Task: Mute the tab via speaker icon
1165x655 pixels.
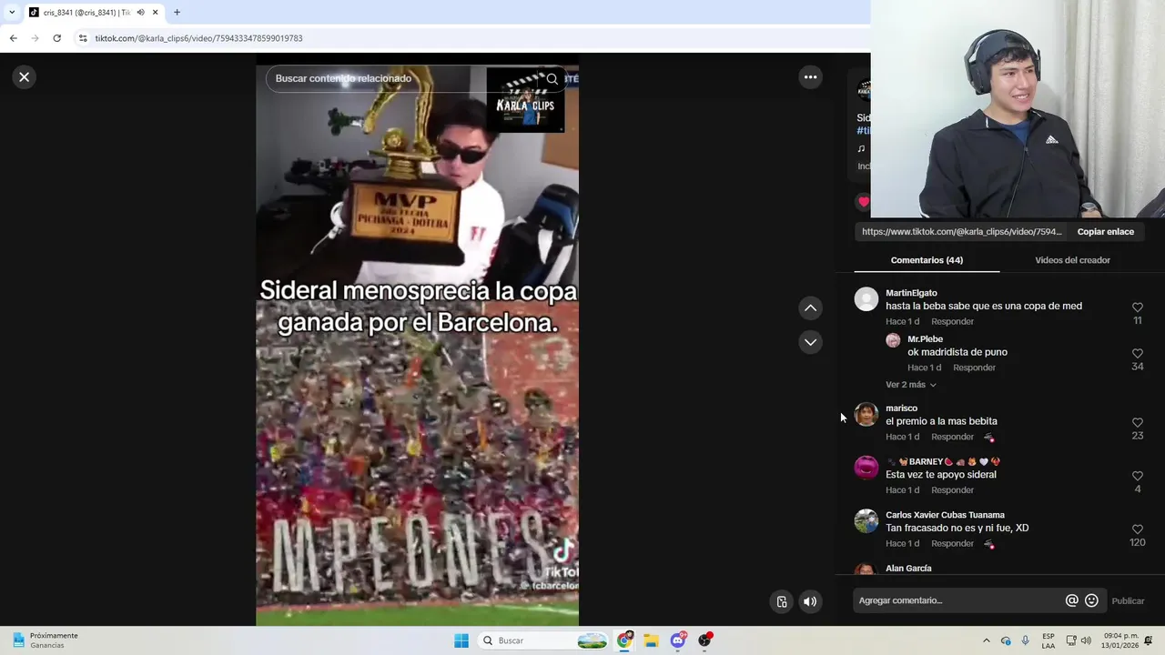Action: (140, 13)
